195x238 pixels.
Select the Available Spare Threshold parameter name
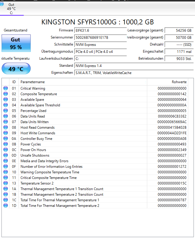pos(40,105)
